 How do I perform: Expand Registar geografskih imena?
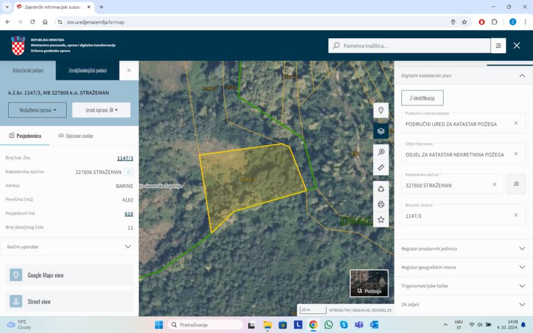(463, 267)
